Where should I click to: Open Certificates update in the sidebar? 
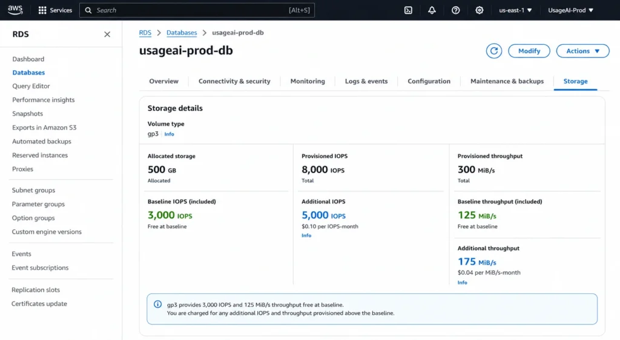coord(39,304)
